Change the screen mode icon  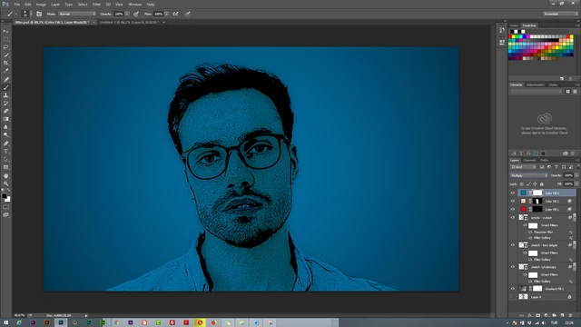click(x=5, y=214)
